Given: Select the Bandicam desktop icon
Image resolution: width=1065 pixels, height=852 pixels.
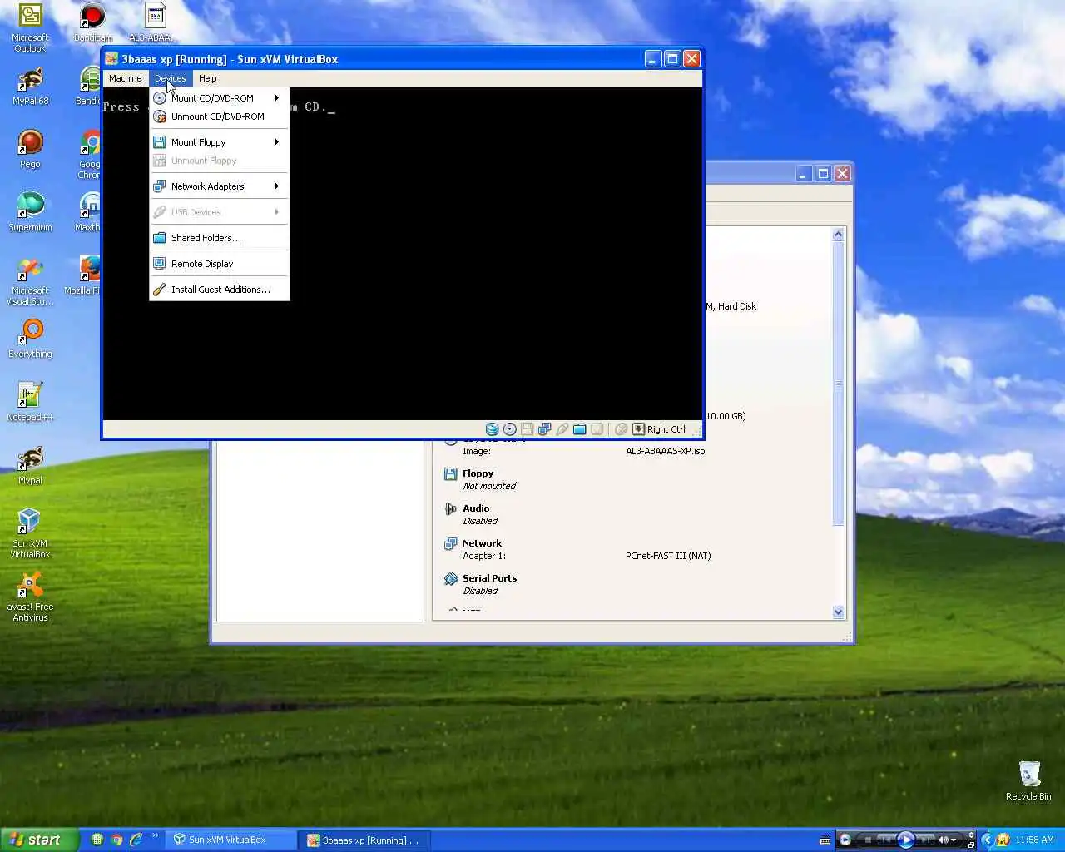Looking at the screenshot, I should click(x=92, y=23).
